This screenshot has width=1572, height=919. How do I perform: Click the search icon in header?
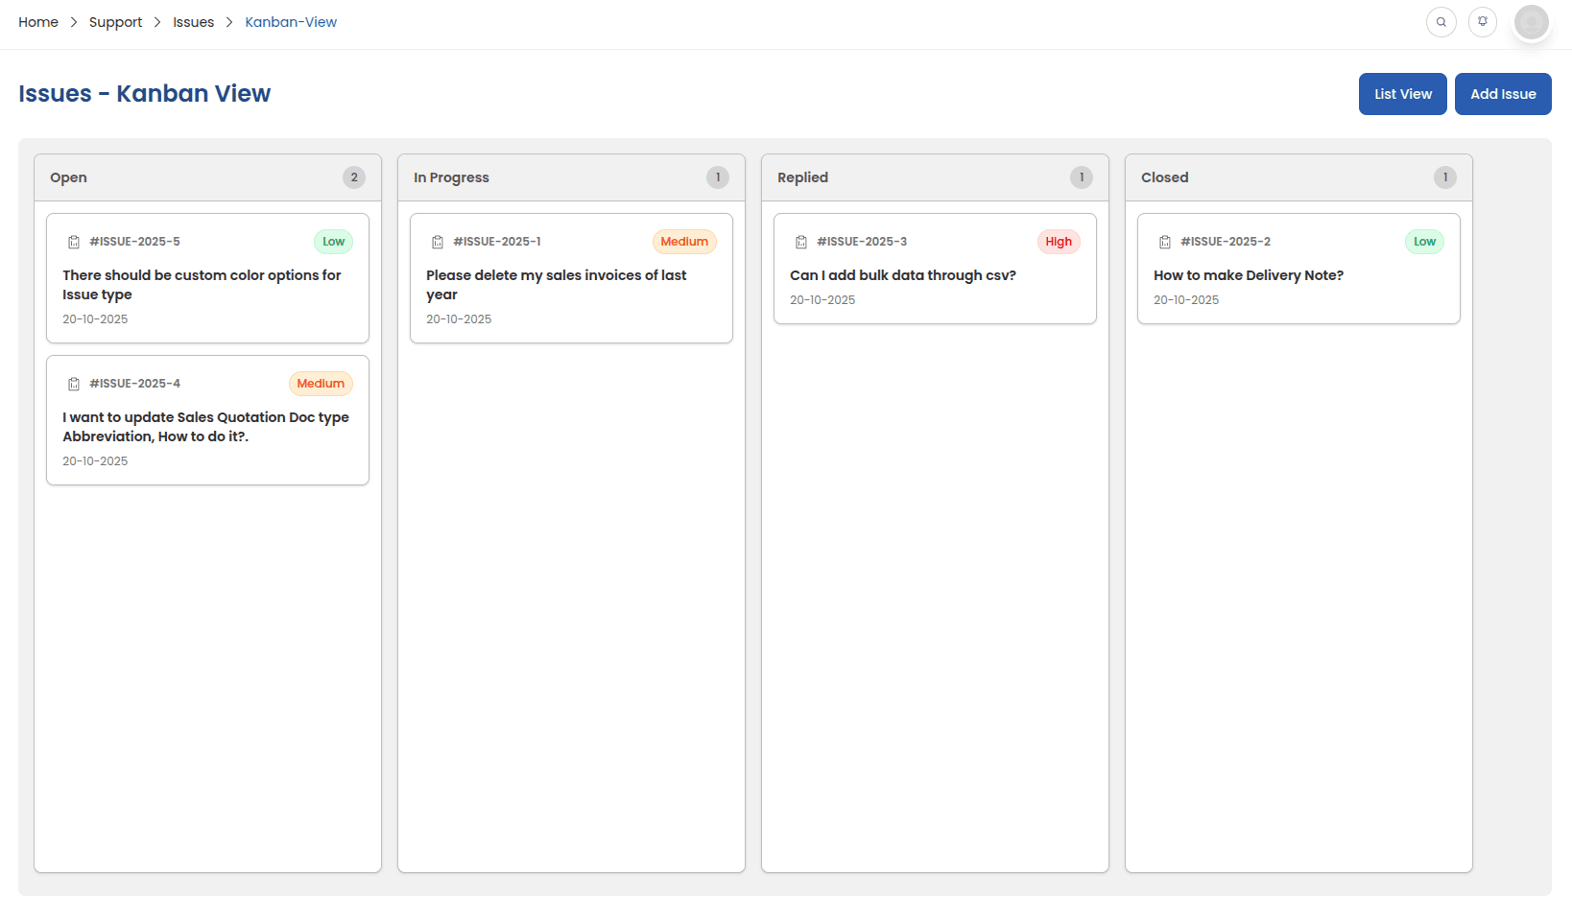tap(1441, 22)
